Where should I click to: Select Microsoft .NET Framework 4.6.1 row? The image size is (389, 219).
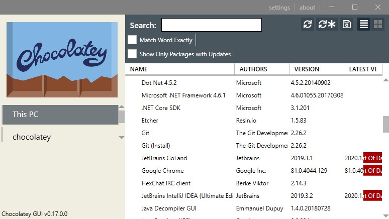[254, 95]
